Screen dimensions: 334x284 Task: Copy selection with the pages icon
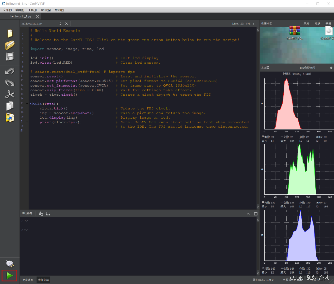click(x=10, y=106)
